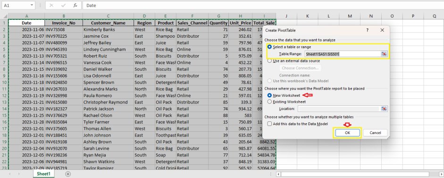Click Cancel in the Create PivotTable dialog
The width and height of the screenshot is (444, 178).
375,133
